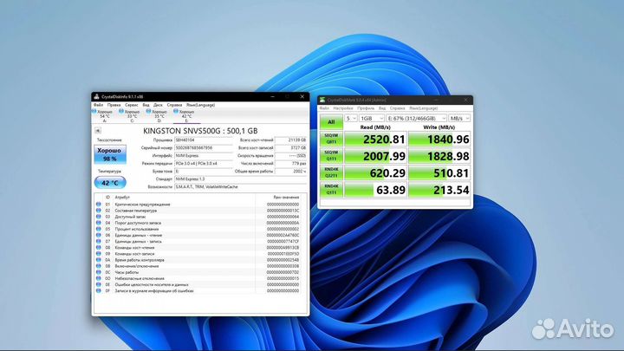The image size is (624, 351).
Task: Click status orb for attribute 0B
Action: (99, 266)
